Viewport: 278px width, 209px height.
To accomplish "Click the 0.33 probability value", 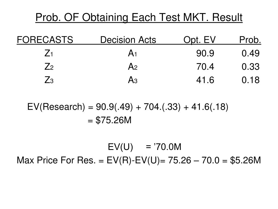I will pos(251,67).
